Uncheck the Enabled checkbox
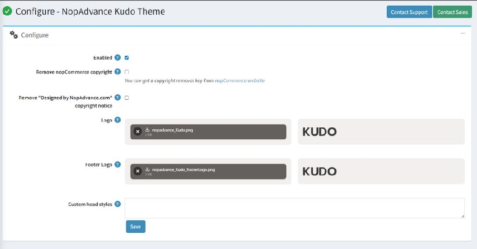Viewport: 477px width, 249px height. coord(127,58)
